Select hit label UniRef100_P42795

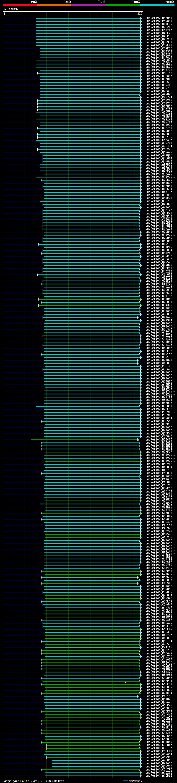[159, 70]
